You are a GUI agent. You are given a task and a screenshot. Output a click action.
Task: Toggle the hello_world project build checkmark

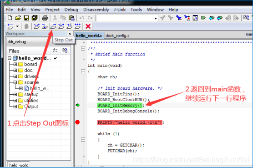(56, 58)
